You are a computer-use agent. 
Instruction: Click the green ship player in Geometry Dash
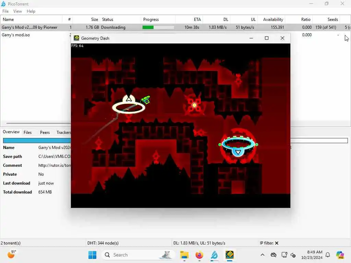(146, 100)
